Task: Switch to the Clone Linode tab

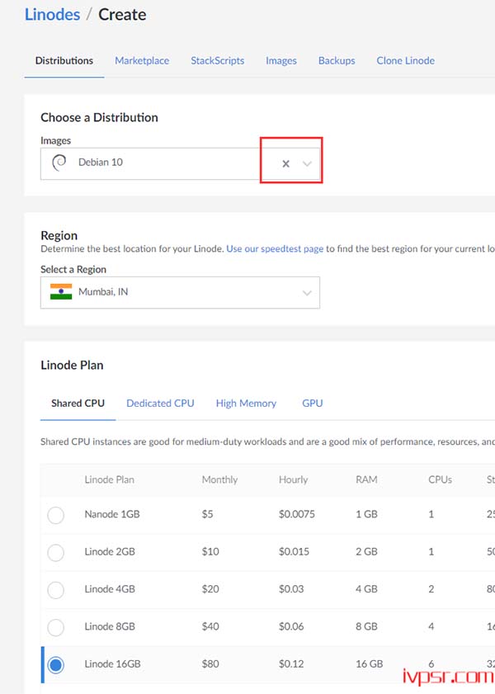Action: click(x=406, y=60)
